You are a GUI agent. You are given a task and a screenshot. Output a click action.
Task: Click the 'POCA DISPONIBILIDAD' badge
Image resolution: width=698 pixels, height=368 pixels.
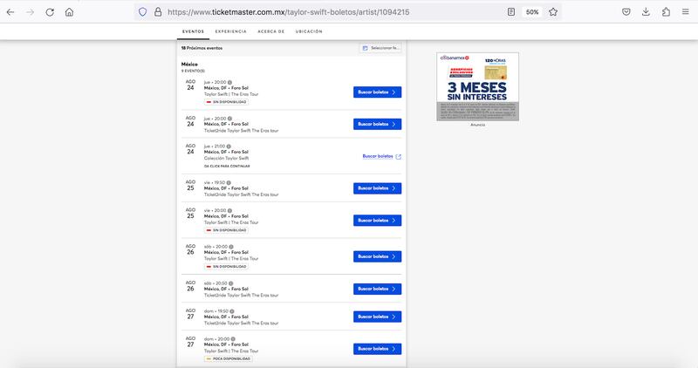point(228,358)
